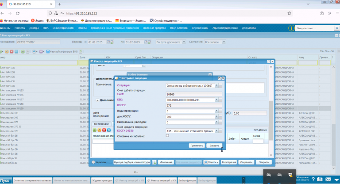This screenshot has width=340, height=184.
Task: Click the search magnifier in Введите текст box
Action: pos(336,28)
